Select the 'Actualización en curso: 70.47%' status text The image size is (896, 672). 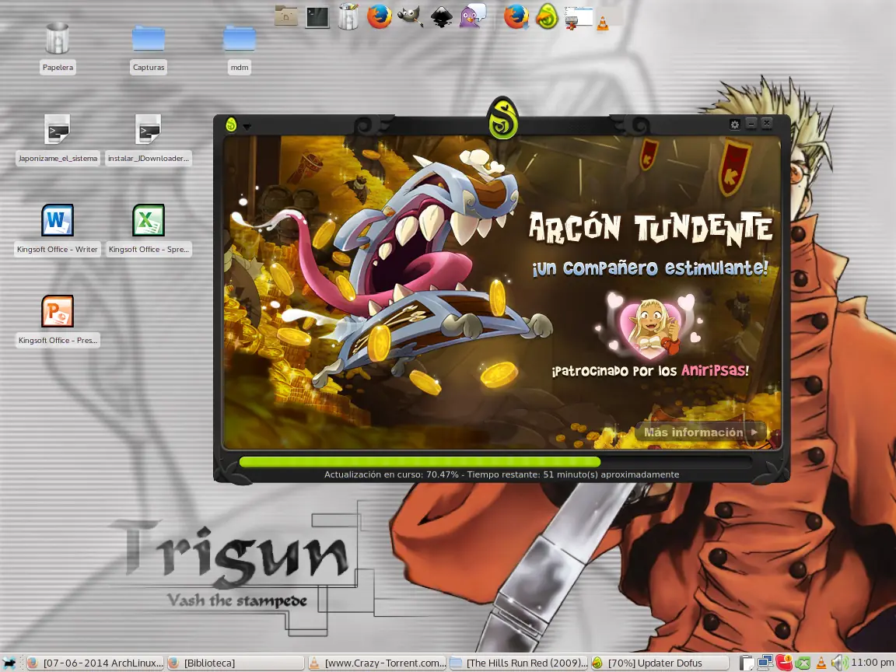point(391,474)
